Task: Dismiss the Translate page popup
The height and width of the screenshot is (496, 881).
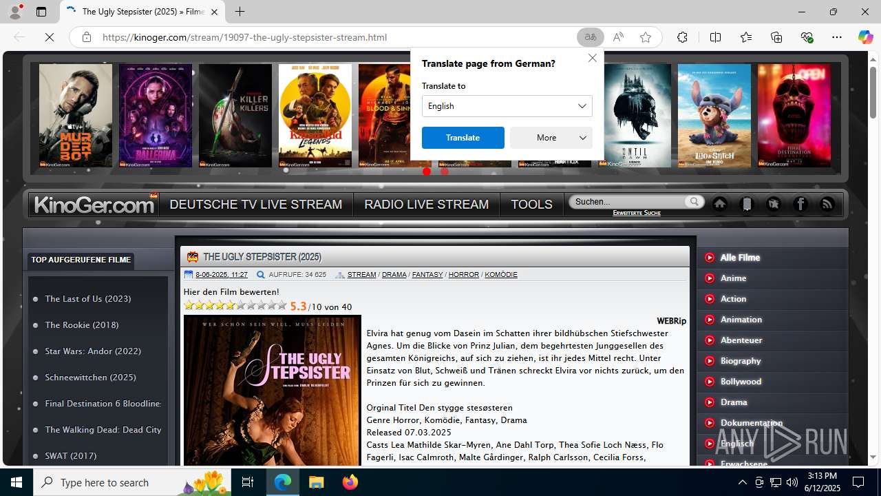Action: 592,58
